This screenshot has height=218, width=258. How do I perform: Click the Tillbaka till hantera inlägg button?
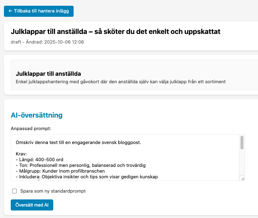point(39,11)
